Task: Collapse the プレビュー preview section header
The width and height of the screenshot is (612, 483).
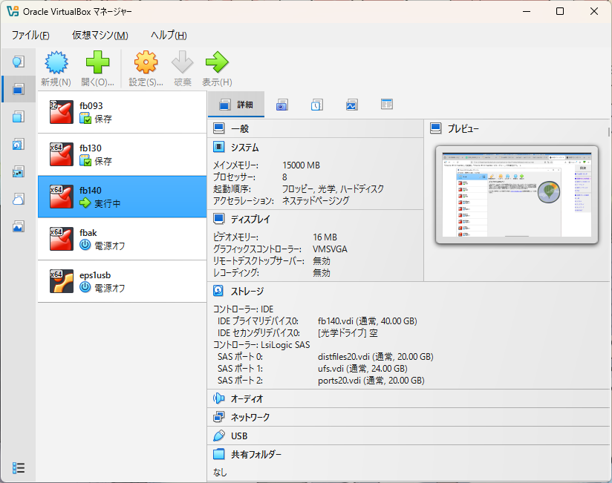Action: 518,128
